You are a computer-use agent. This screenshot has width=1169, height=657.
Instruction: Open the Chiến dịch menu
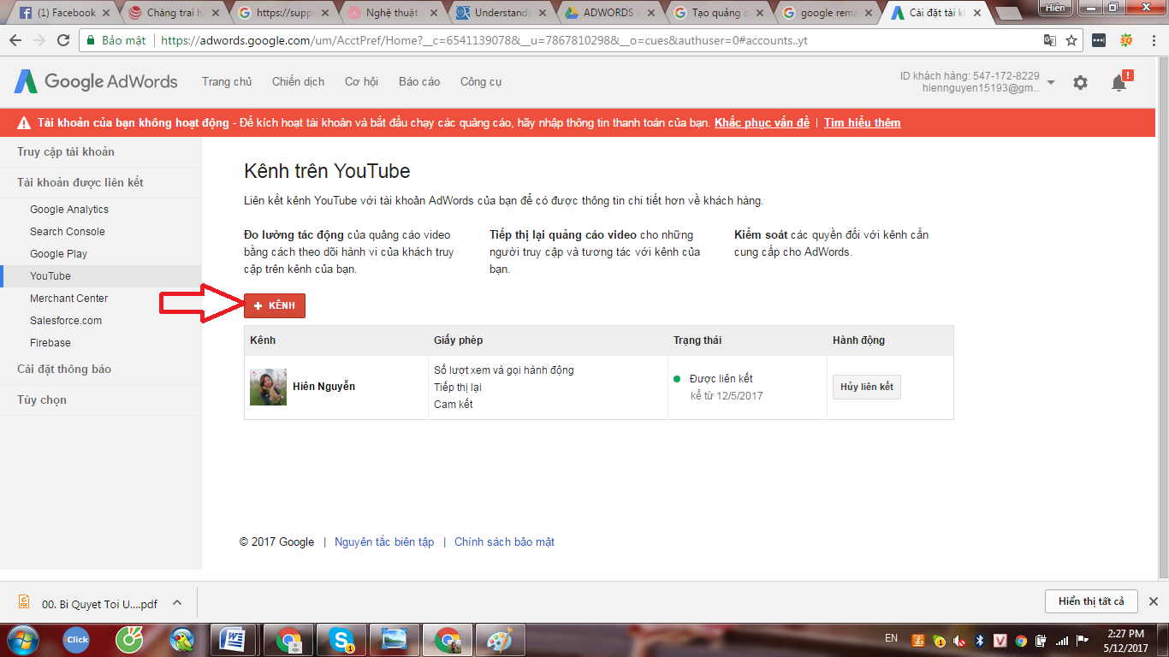[298, 81]
